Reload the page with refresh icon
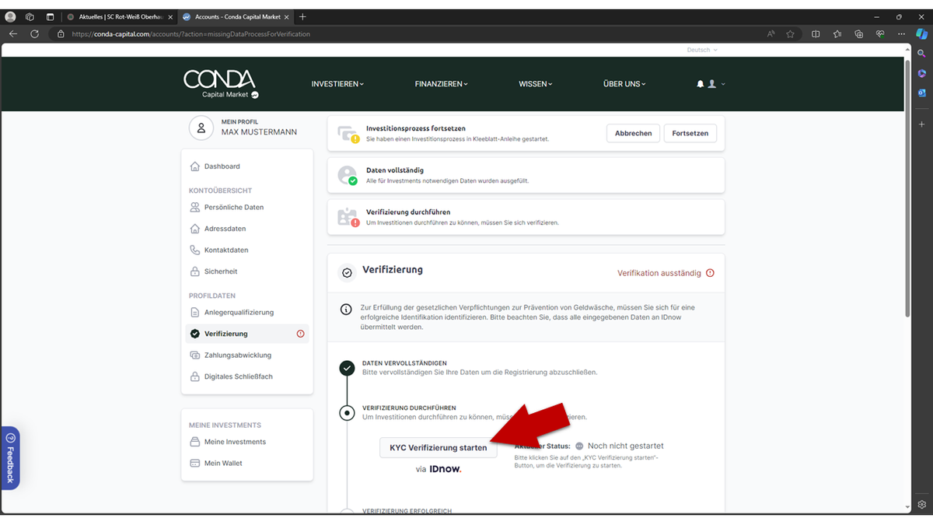 [34, 34]
